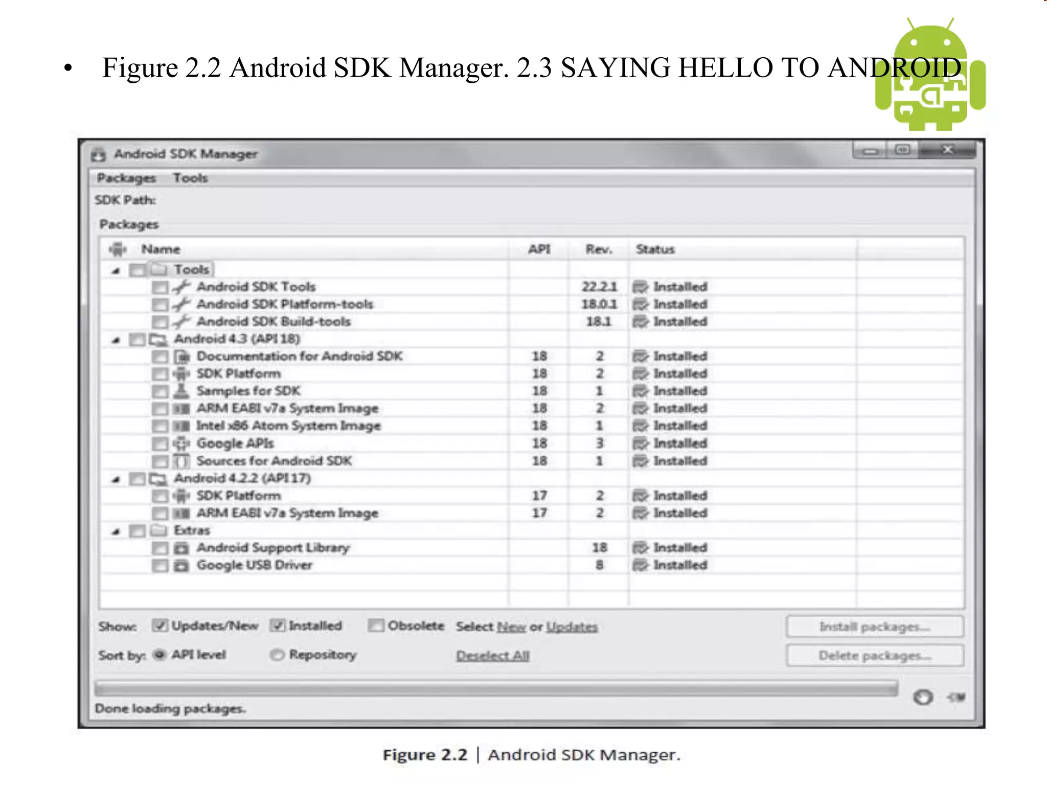Click the Android 4.2.2 (API 17) platform folder icon
This screenshot has height=785, width=1047.
coord(158,479)
